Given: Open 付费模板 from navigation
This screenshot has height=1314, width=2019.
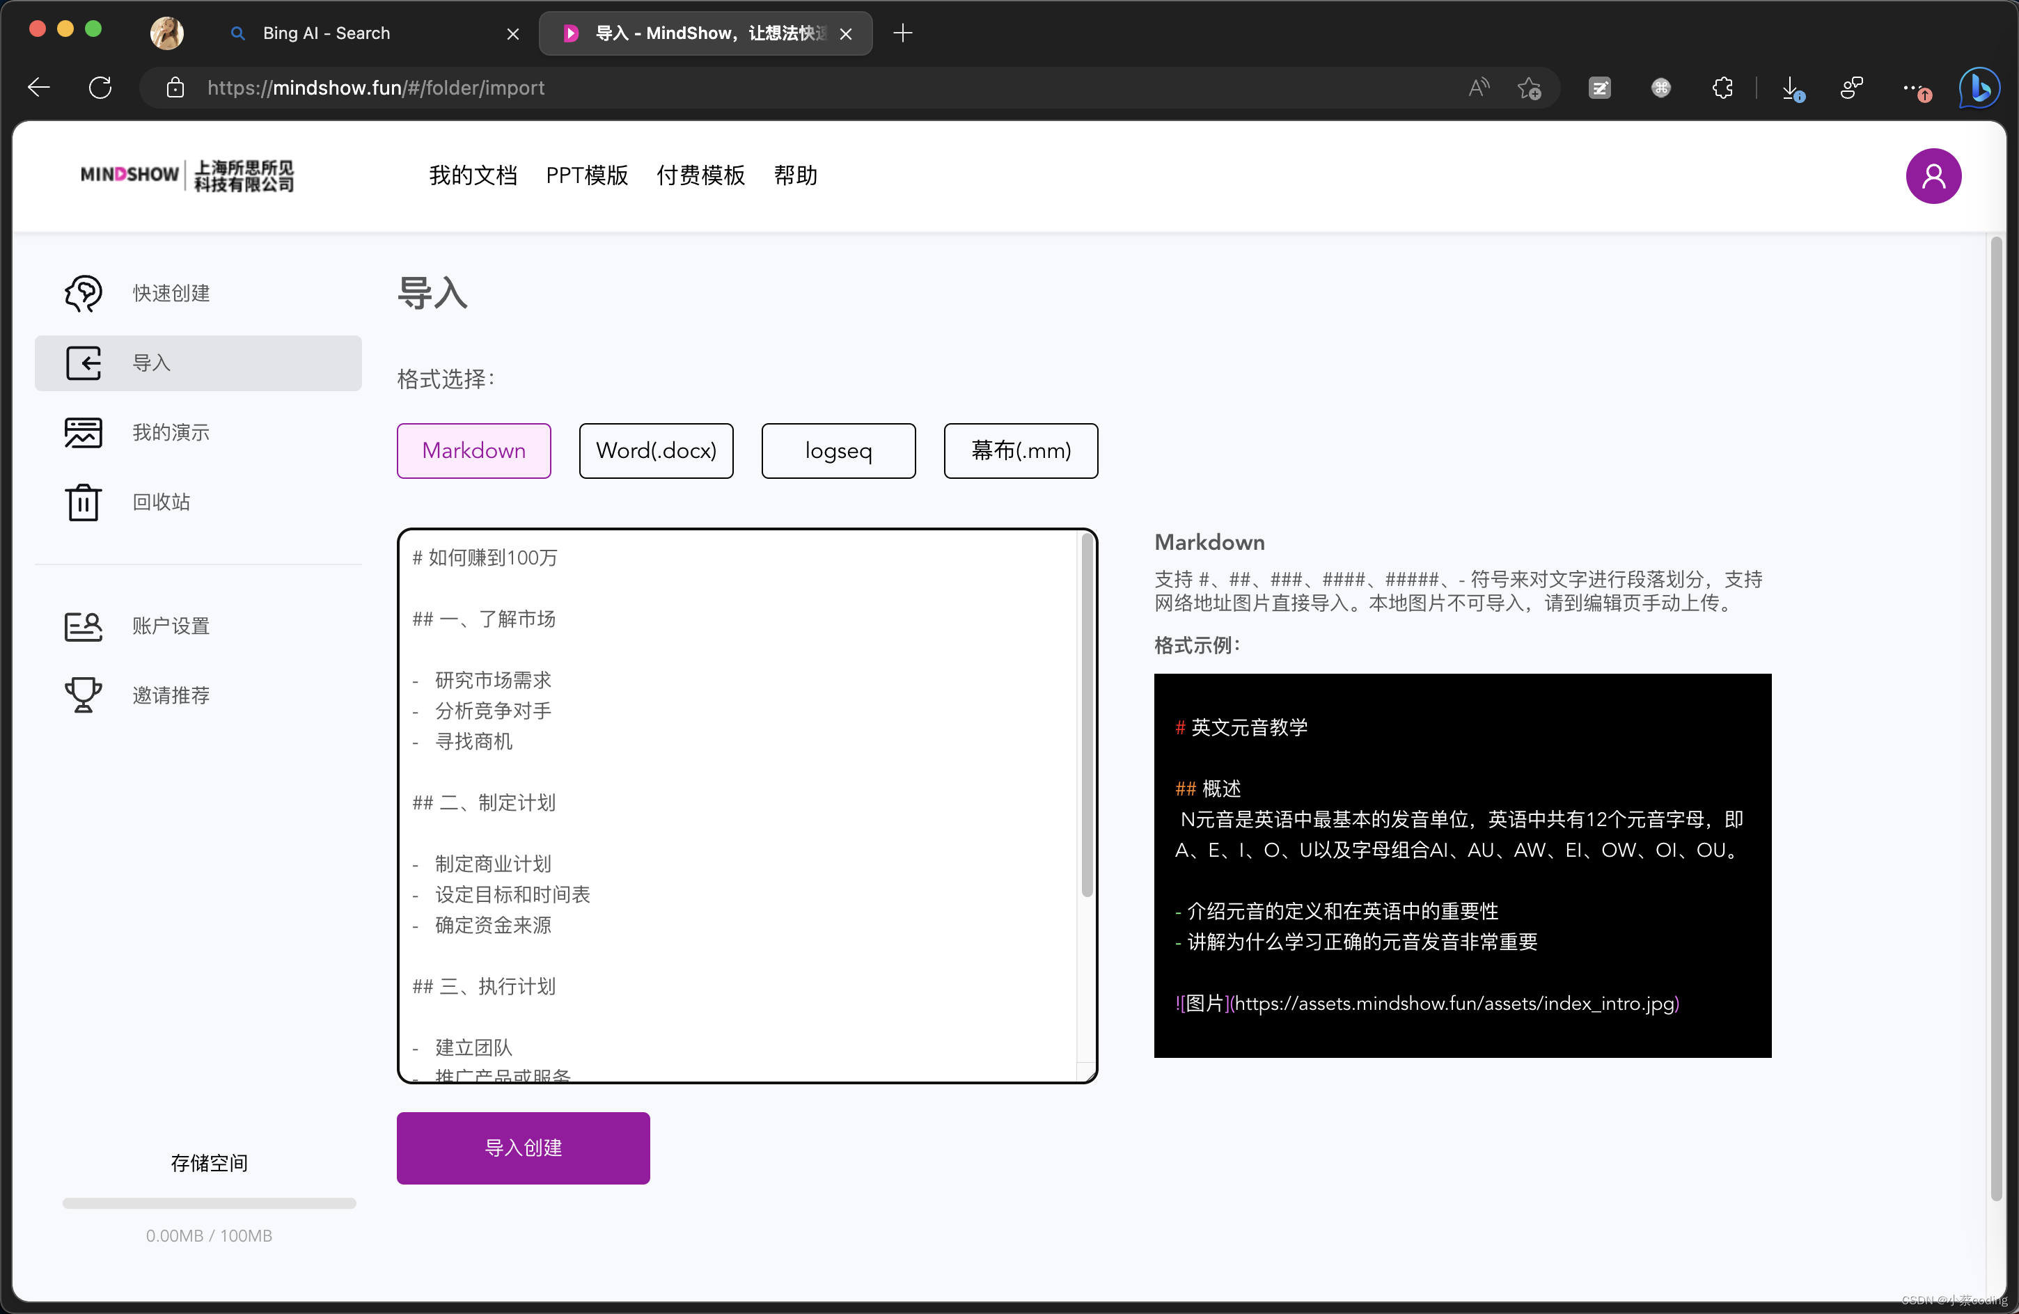Looking at the screenshot, I should pyautogui.click(x=699, y=177).
